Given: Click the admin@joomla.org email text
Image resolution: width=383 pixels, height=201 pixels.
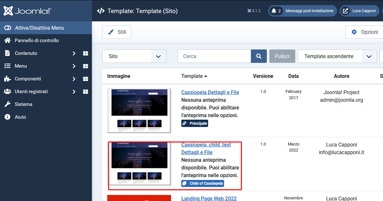Looking at the screenshot, I should coord(342,100).
